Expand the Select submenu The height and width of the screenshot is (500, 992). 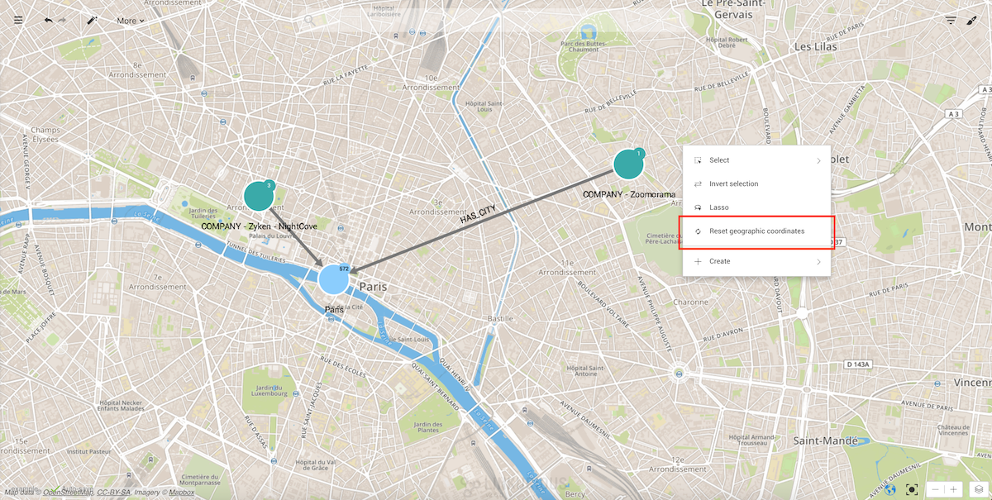point(756,160)
